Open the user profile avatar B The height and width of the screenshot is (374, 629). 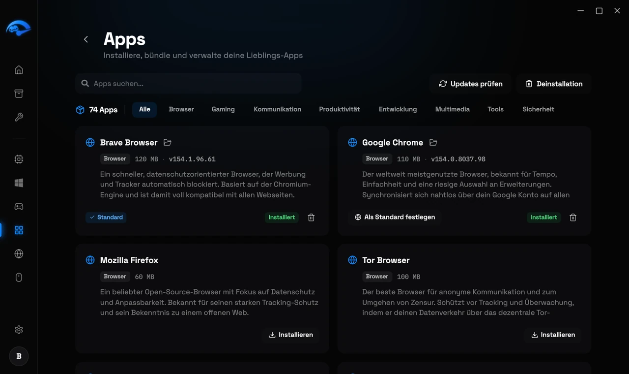19,356
